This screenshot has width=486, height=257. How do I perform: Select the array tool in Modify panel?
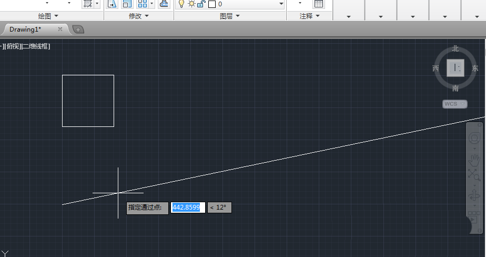(x=143, y=4)
